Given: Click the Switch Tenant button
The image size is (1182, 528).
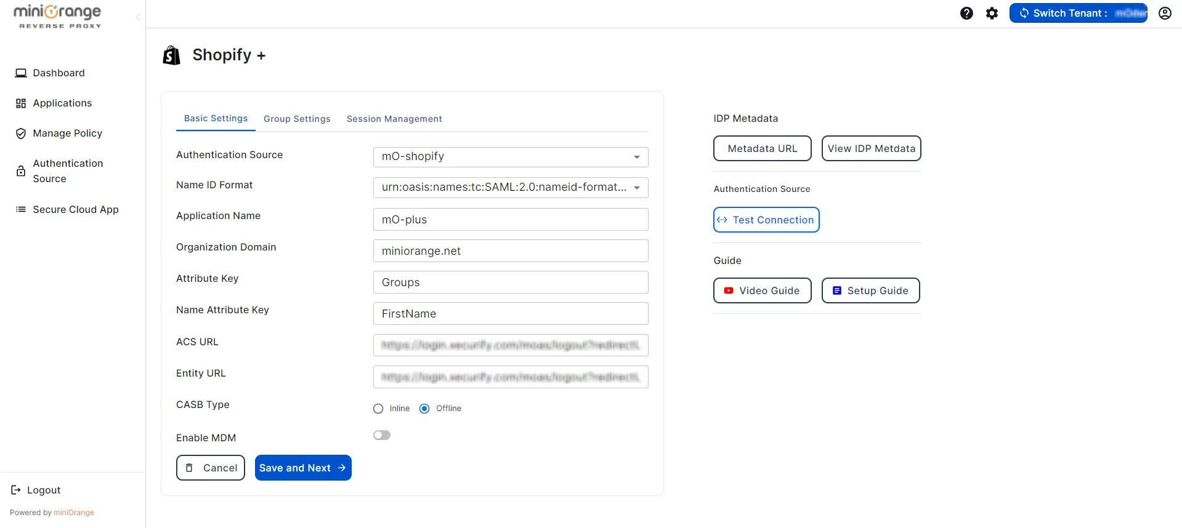Looking at the screenshot, I should [x=1079, y=13].
